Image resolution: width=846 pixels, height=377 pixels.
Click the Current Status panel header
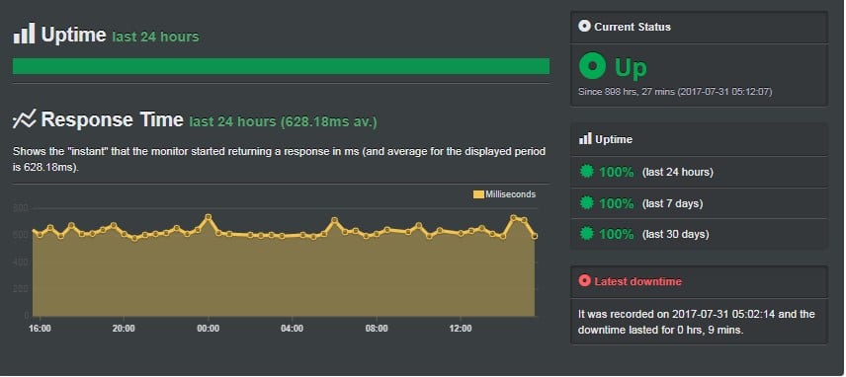click(699, 27)
